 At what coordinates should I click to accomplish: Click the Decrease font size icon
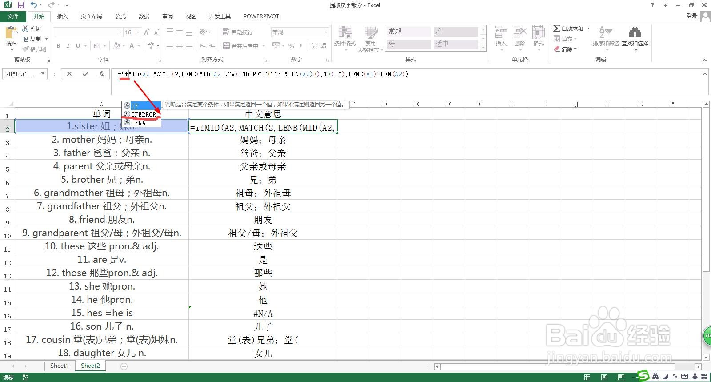156,32
